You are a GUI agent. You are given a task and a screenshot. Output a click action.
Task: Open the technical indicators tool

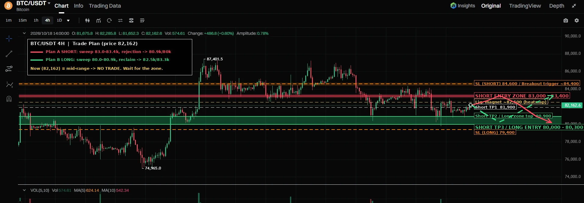click(98, 20)
